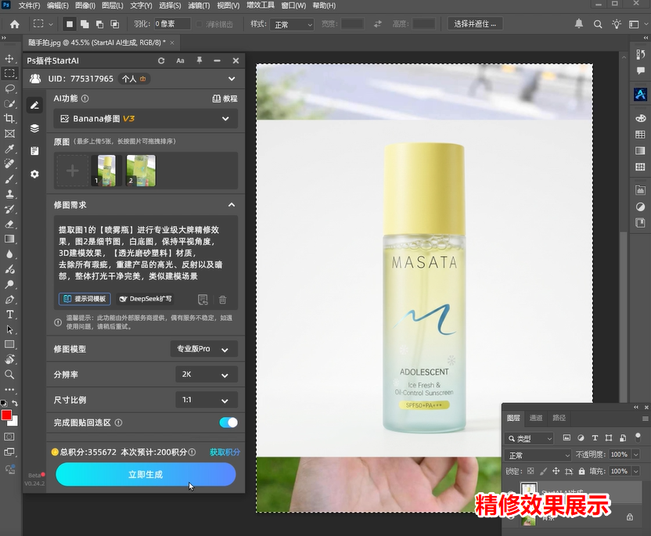
Task: Select subtract from selection mode
Action: click(99, 24)
